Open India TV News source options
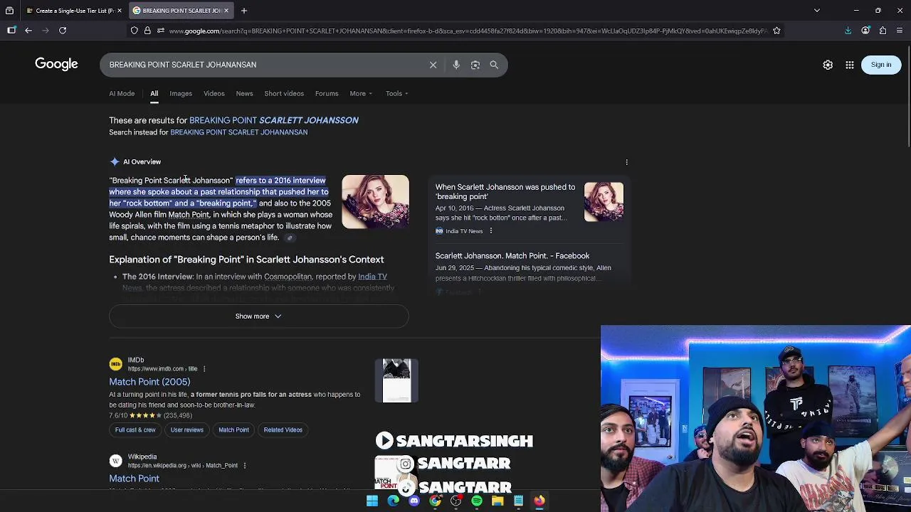Viewport: 911px width, 512px height. (x=490, y=231)
